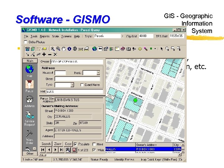Click the results table scroll-down arrow
Image resolution: width=224 pixels, height=168 pixels.
click(x=183, y=151)
